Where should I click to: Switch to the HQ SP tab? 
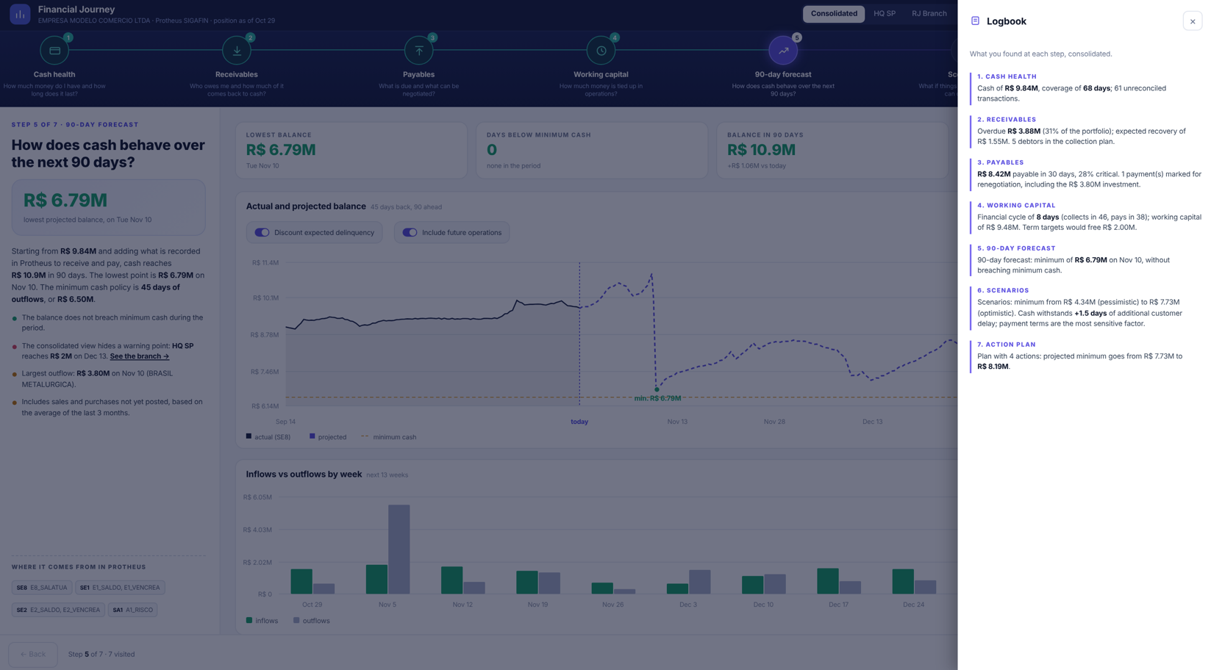pyautogui.click(x=885, y=14)
